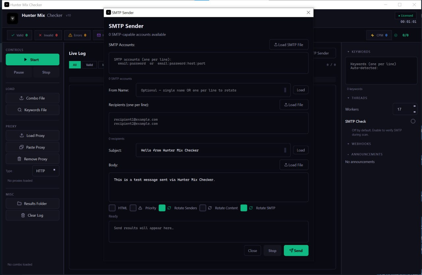Turn on the SMTP Check toggle
Image resolution: width=422 pixels, height=275 pixels.
click(413, 121)
